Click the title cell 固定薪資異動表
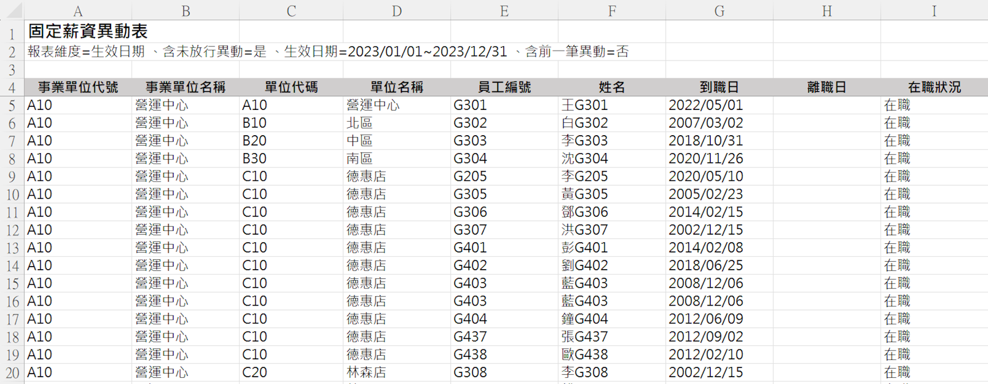This screenshot has width=988, height=384. pyautogui.click(x=88, y=31)
